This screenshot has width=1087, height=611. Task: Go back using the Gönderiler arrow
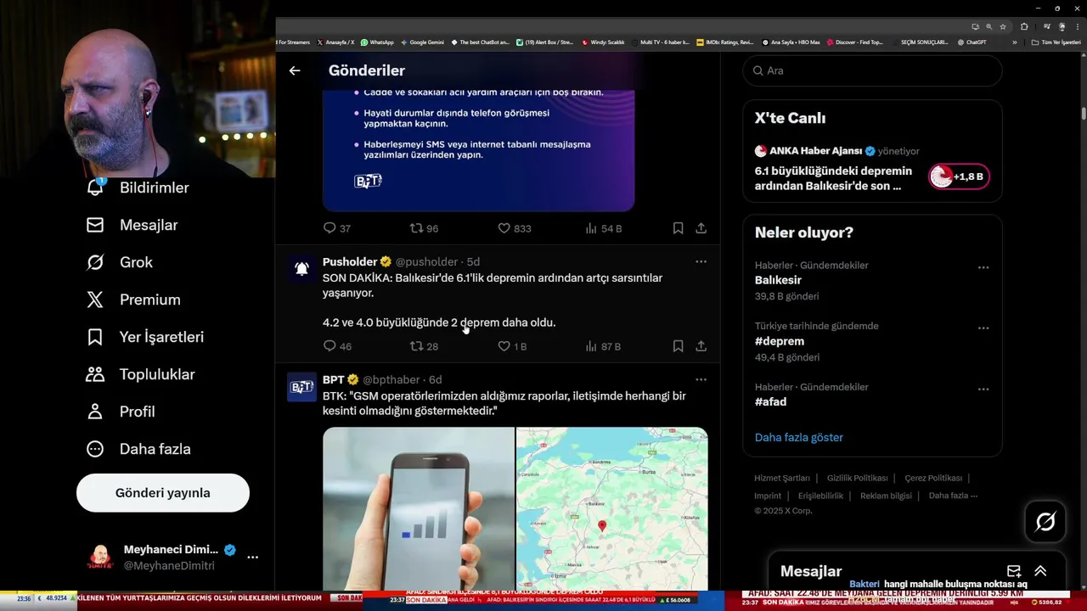pyautogui.click(x=295, y=70)
